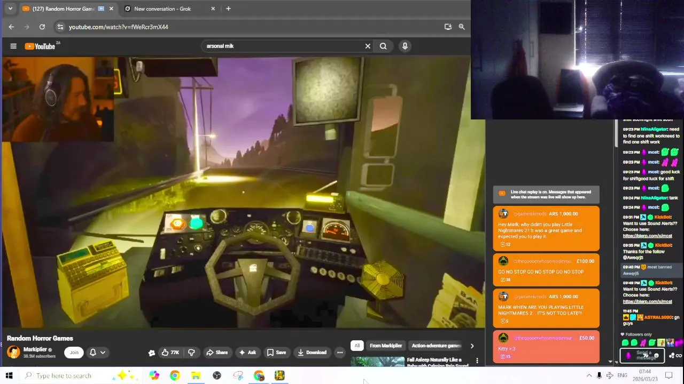684x384 pixels.
Task: Show hidden system tray icons
Action: click(589, 375)
